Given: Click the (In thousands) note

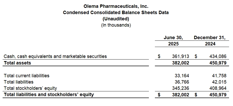Looking at the screenshot, I should (116, 25).
